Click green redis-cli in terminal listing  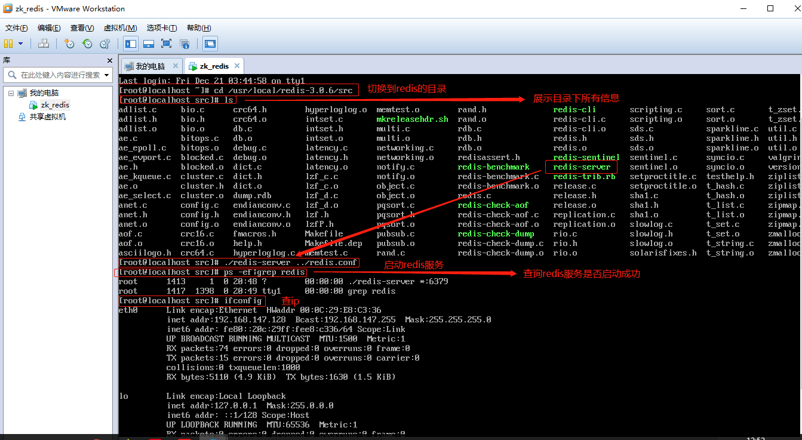(574, 110)
